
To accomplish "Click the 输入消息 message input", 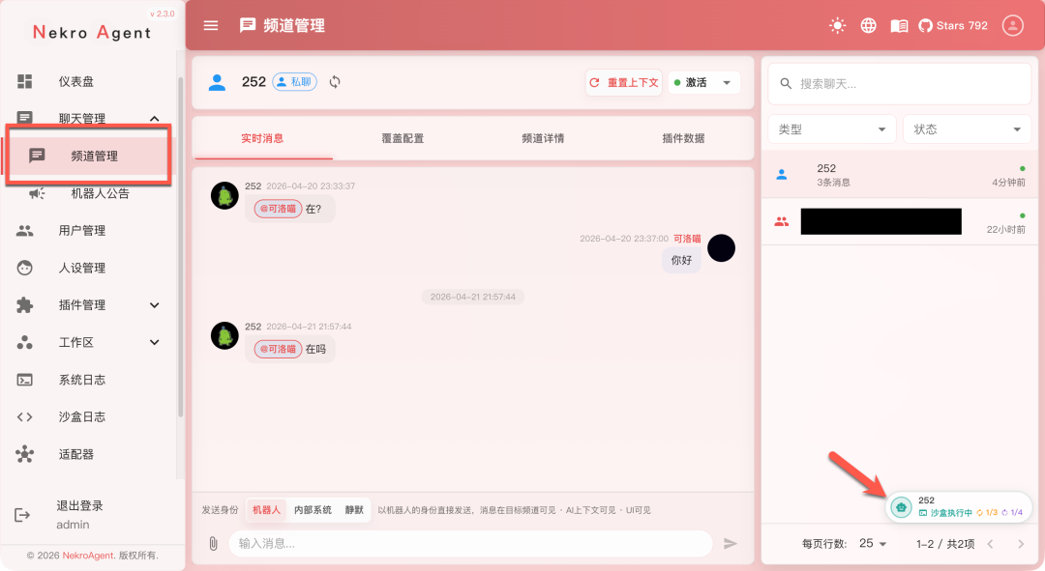I will coord(470,544).
